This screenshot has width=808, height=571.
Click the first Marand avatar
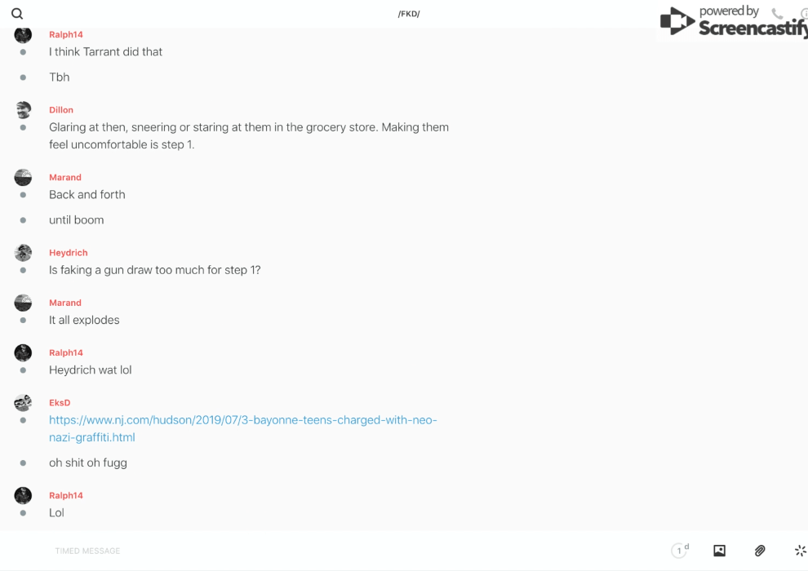point(23,178)
